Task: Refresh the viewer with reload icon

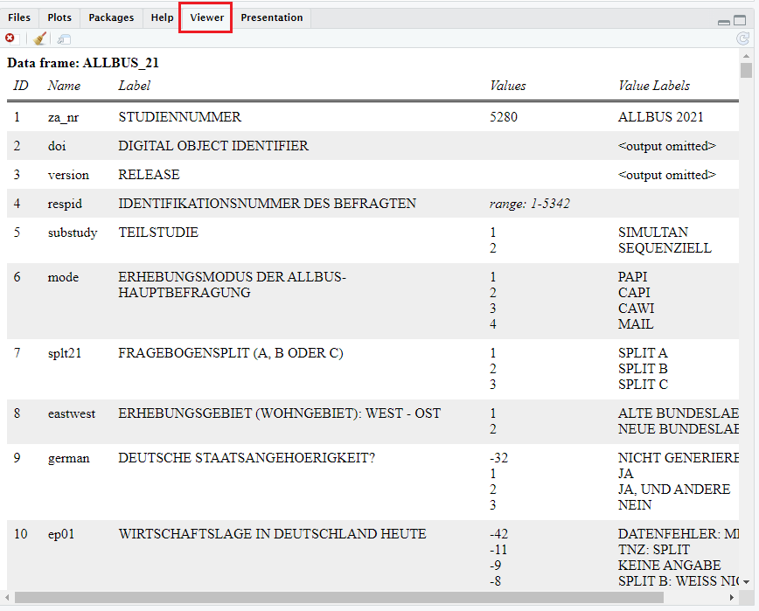Action: pyautogui.click(x=742, y=38)
